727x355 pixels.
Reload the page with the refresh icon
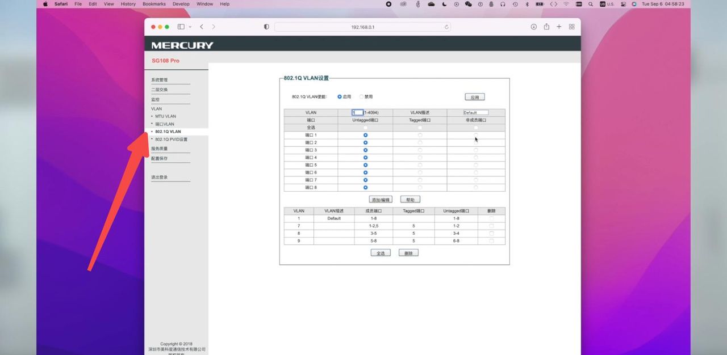446,27
